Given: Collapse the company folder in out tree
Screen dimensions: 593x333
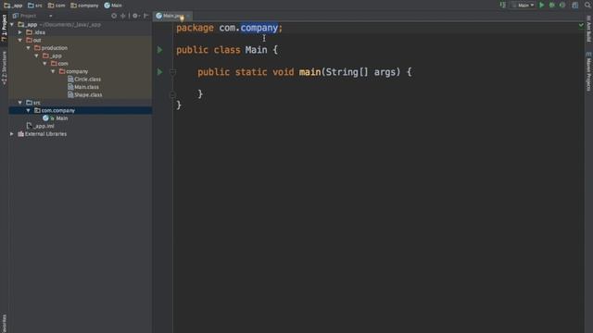Looking at the screenshot, I should click(x=54, y=71).
